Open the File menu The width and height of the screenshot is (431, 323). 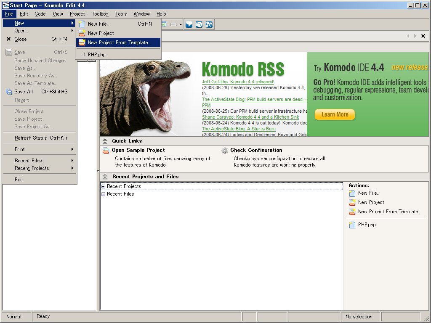(9, 14)
